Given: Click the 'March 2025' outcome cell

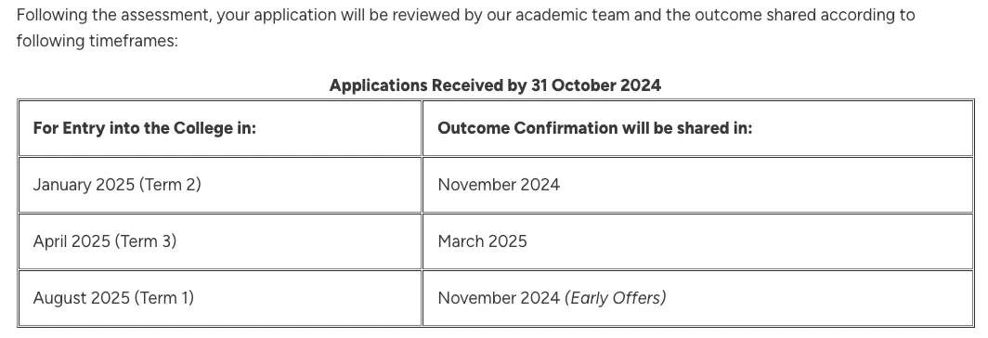Looking at the screenshot, I should point(697,241).
